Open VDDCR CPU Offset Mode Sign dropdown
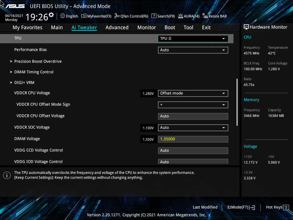 click(x=193, y=105)
